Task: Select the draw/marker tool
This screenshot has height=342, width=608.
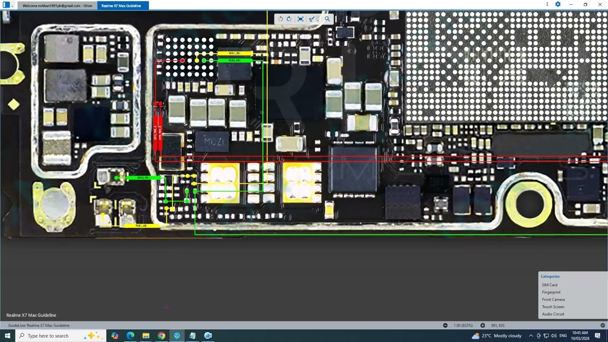Action: tap(311, 19)
